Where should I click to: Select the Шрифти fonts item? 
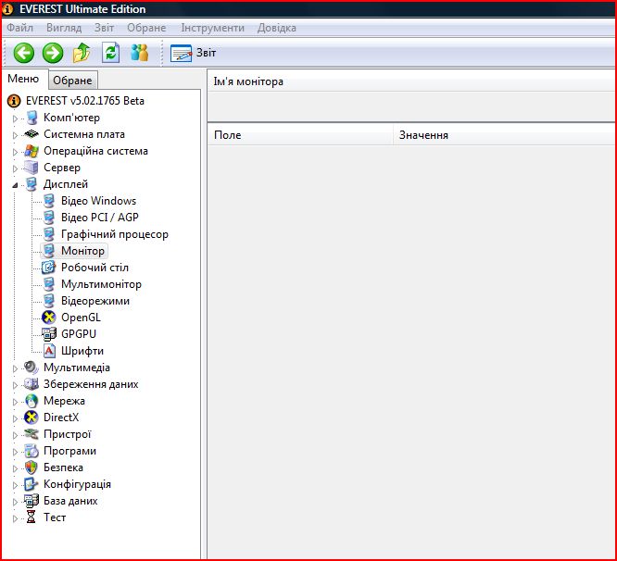(x=82, y=351)
